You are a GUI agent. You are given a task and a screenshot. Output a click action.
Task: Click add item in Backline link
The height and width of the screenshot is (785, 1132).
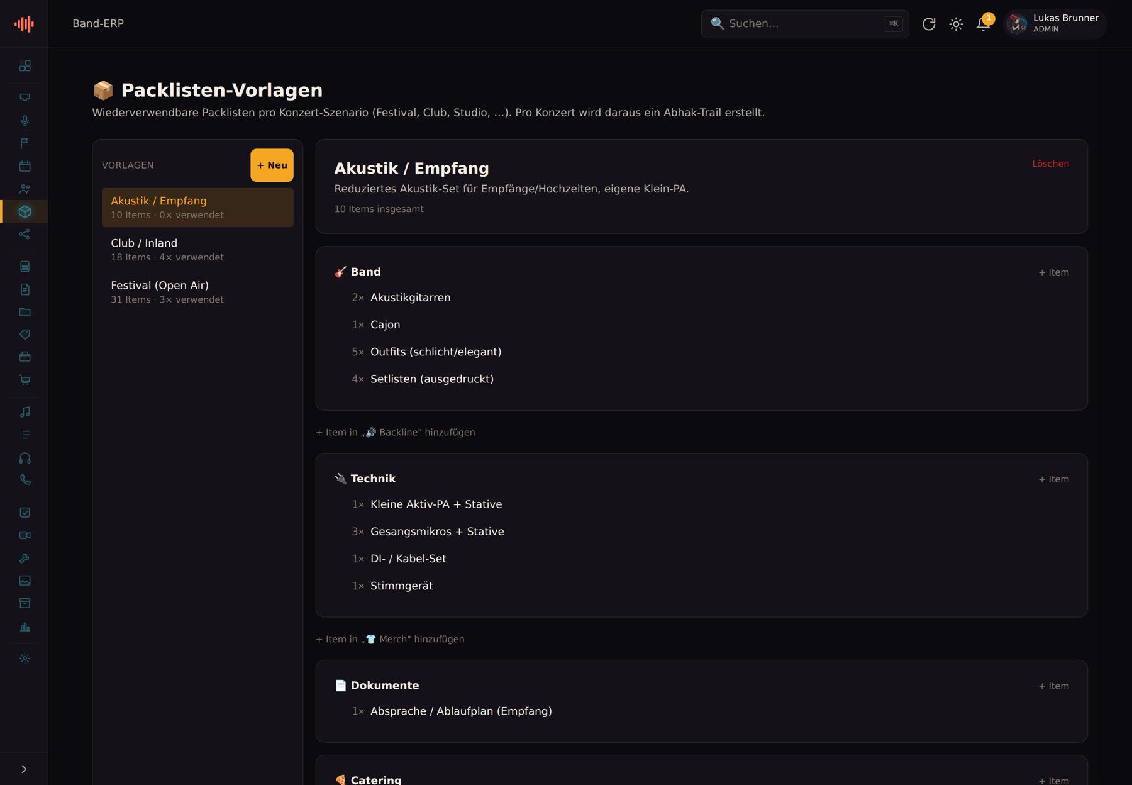tap(396, 432)
